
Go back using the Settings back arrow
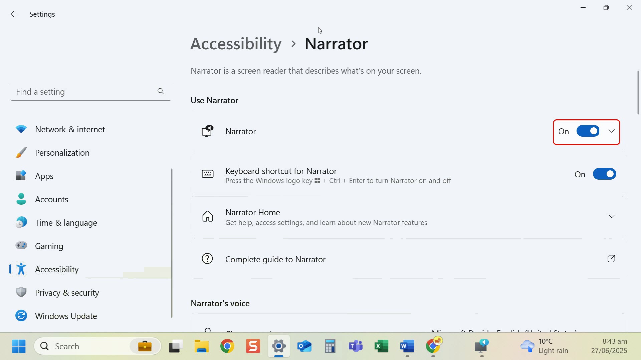[14, 14]
